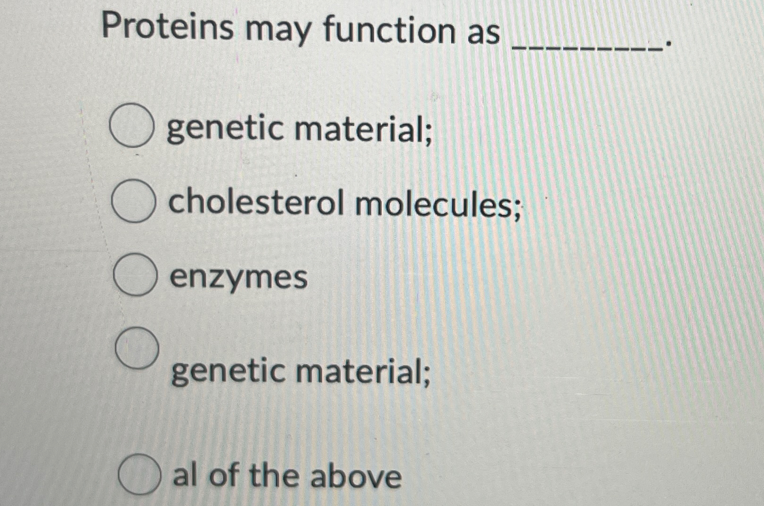Select the 'cholesterol molecules;' radio button
The height and width of the screenshot is (506, 764).
[x=133, y=200]
